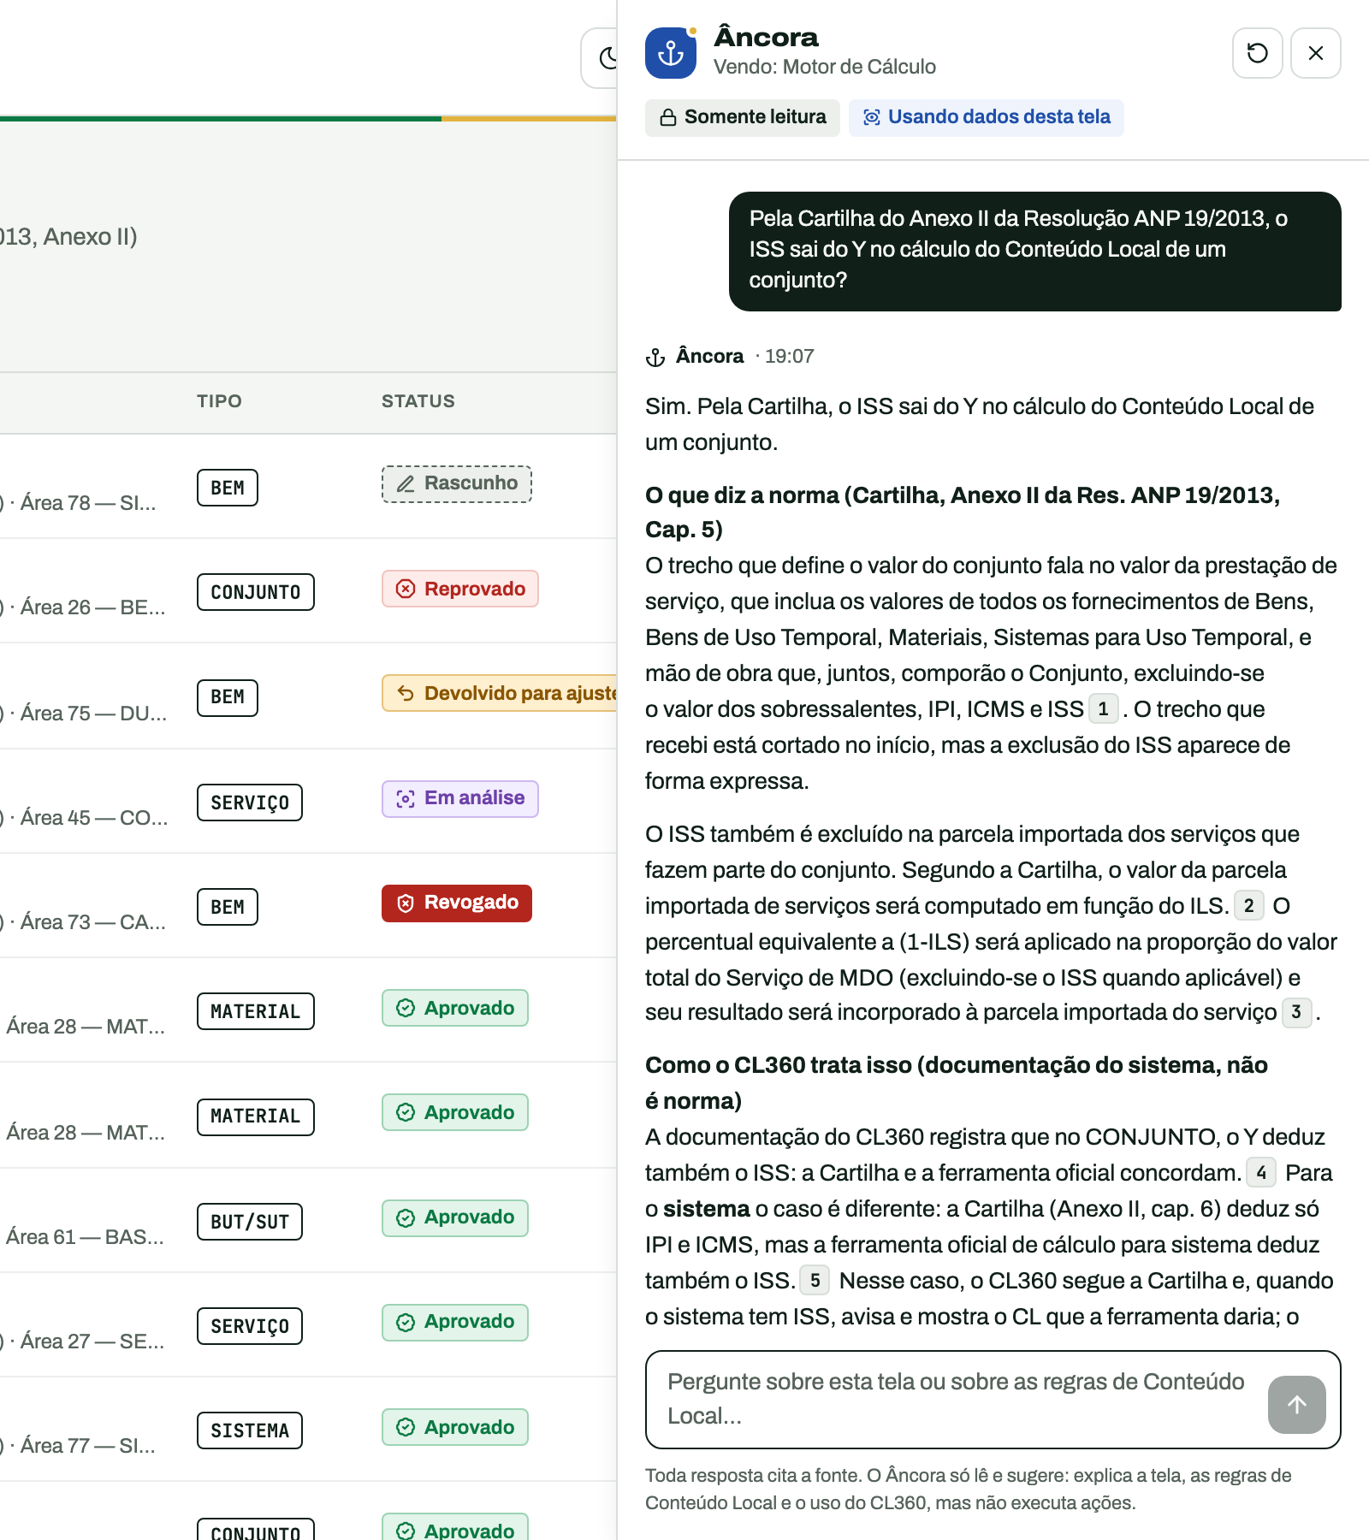This screenshot has height=1540, width=1369.
Task: Send the message with the arrow button
Action: tap(1296, 1404)
